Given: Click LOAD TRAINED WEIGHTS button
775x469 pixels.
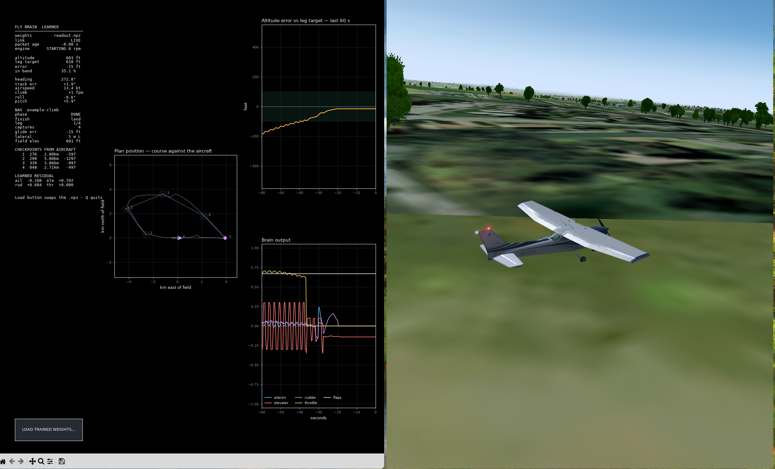Looking at the screenshot, I should coord(49,430).
